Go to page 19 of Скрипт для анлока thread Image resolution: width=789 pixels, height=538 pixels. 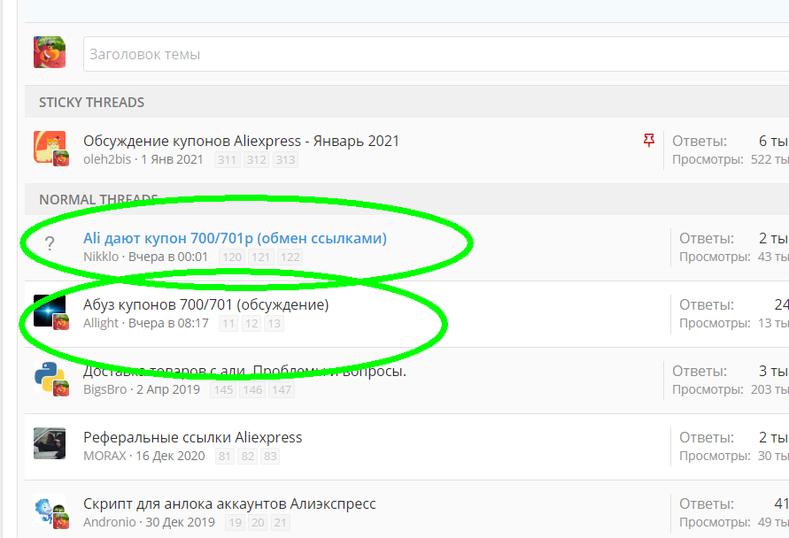(x=235, y=522)
